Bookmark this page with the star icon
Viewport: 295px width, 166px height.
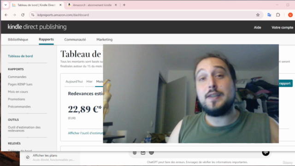(258, 15)
